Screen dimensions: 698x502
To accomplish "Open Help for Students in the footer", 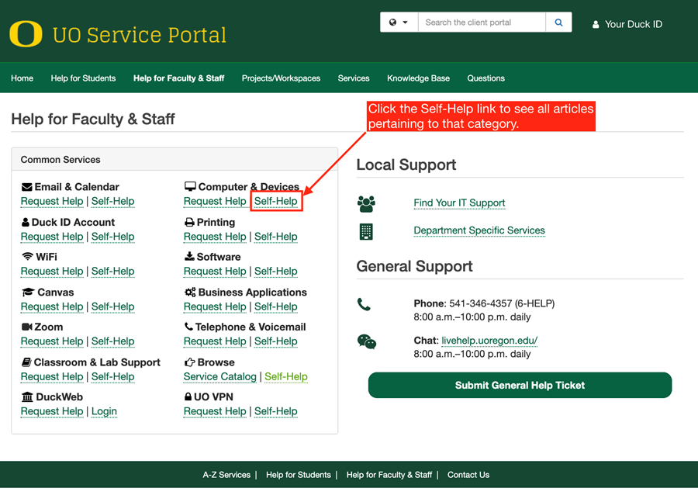I will (x=299, y=475).
